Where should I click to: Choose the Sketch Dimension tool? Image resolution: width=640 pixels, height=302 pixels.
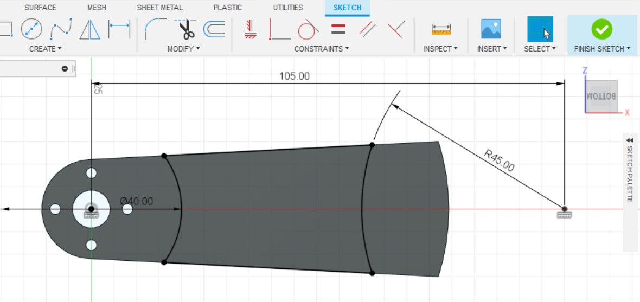pos(119,29)
